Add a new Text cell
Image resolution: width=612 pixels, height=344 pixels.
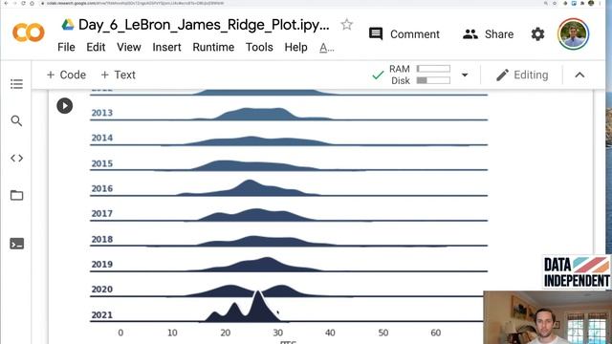[118, 75]
